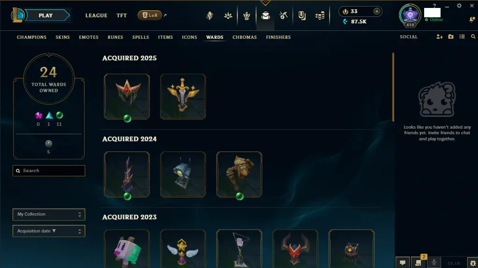478x268 pixels.
Task: Open the notifications bell icon
Action: [x=472, y=20]
